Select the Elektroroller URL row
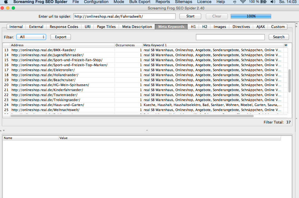299x198 pixels. coord(145,70)
